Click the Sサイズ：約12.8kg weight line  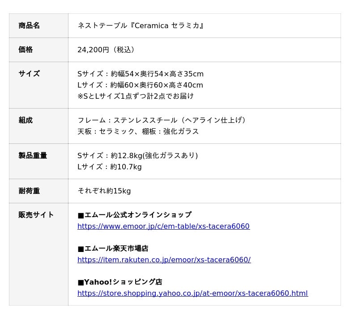coord(138,156)
